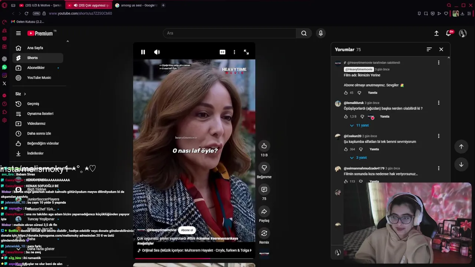
Task: Share the Short using Paylaş
Action: tap(264, 211)
